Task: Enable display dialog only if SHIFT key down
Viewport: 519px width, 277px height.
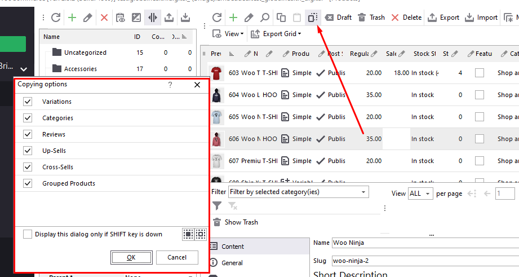Action: [x=28, y=234]
